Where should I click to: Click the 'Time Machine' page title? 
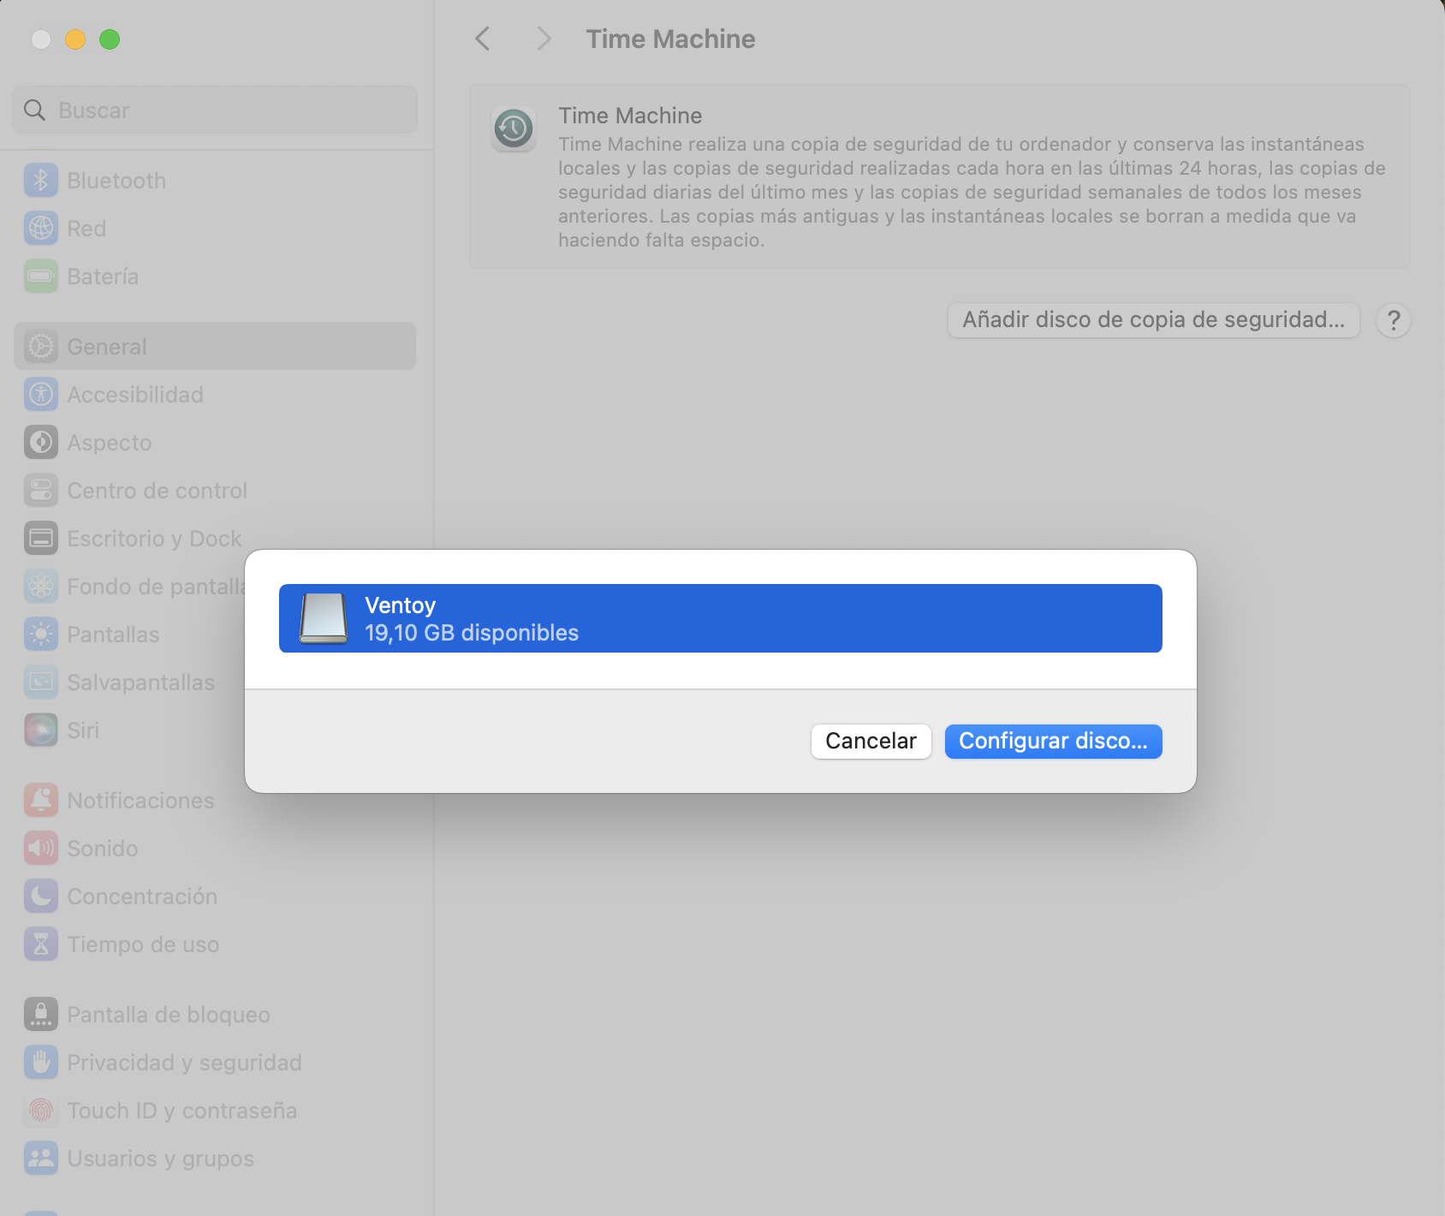click(670, 39)
